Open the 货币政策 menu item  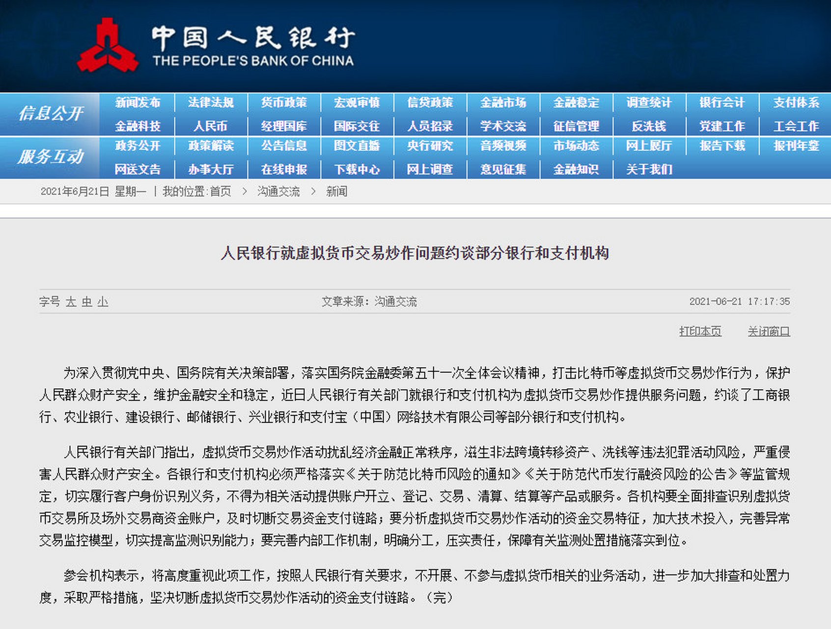[x=284, y=103]
